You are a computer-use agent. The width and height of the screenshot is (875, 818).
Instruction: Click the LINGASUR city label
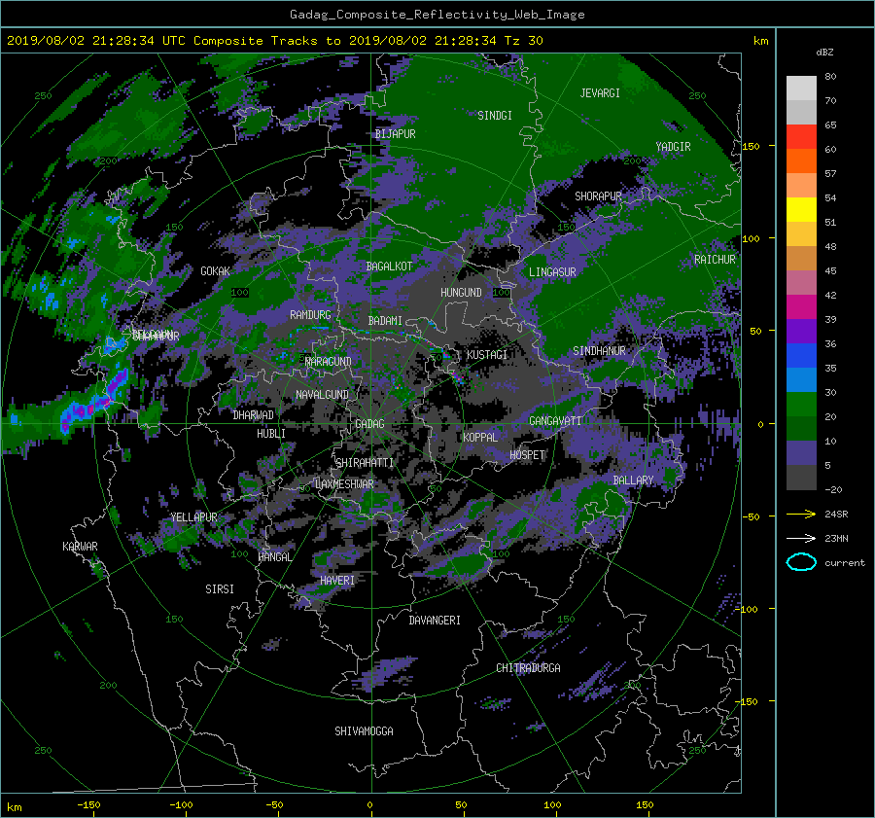(x=552, y=272)
